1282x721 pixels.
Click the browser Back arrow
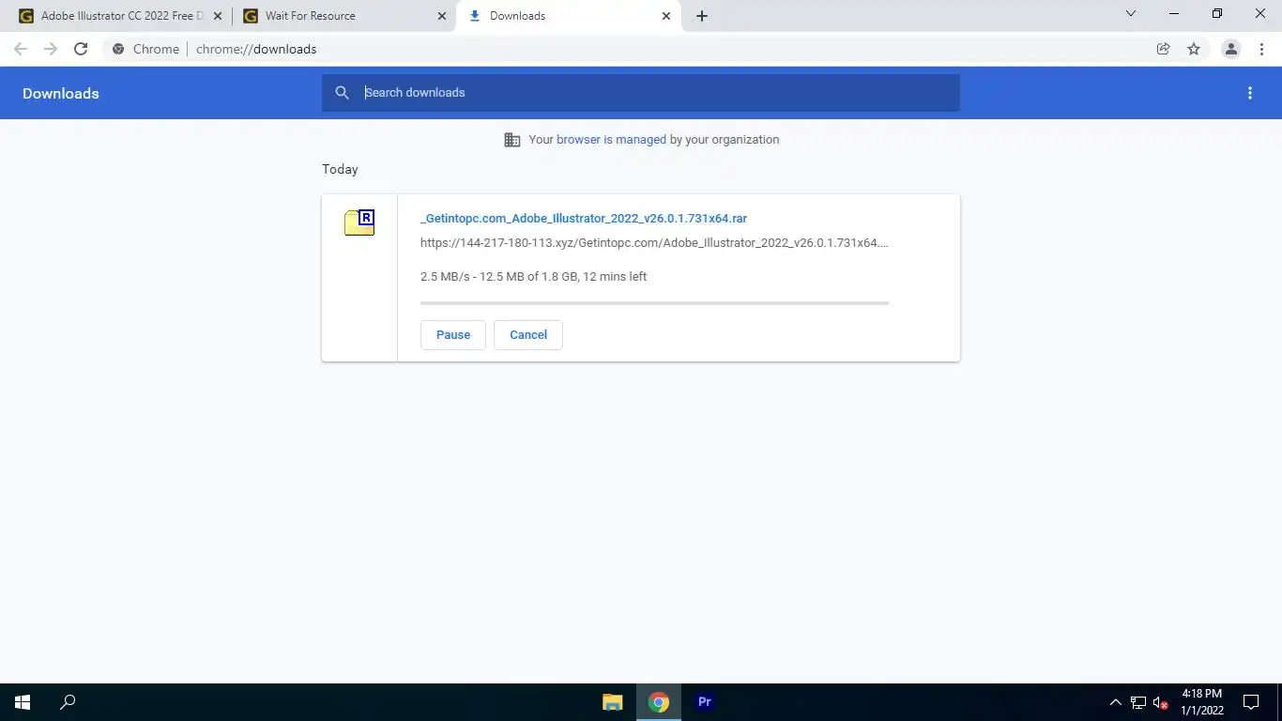[x=21, y=49]
